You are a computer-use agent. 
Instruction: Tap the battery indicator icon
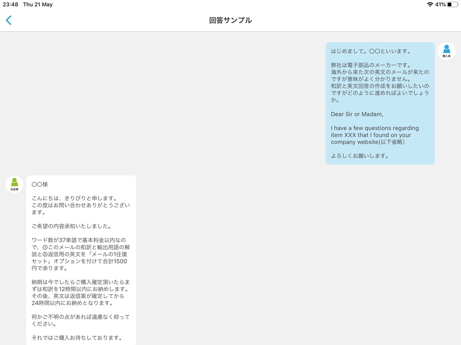[x=453, y=5]
